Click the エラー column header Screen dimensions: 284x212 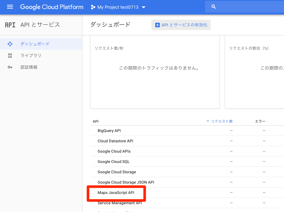tap(260, 121)
